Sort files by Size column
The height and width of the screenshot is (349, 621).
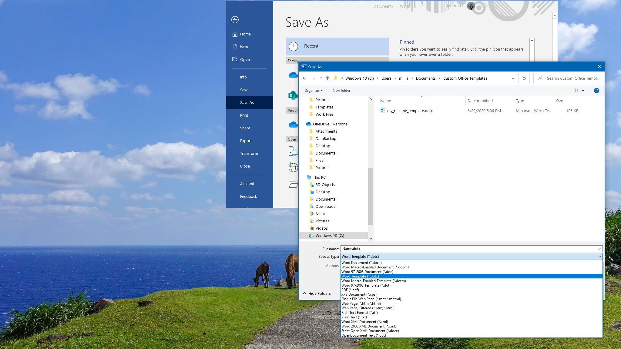567,101
